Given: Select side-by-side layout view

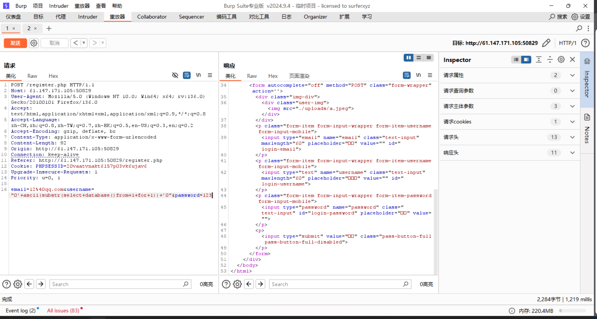Looking at the screenshot, I should 409,58.
